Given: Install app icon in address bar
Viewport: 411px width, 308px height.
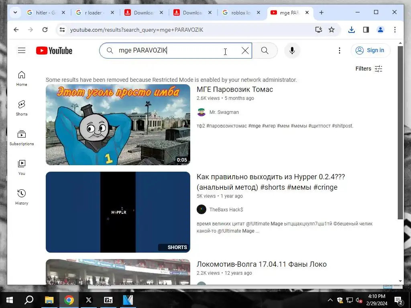Looking at the screenshot, I should coord(318,30).
